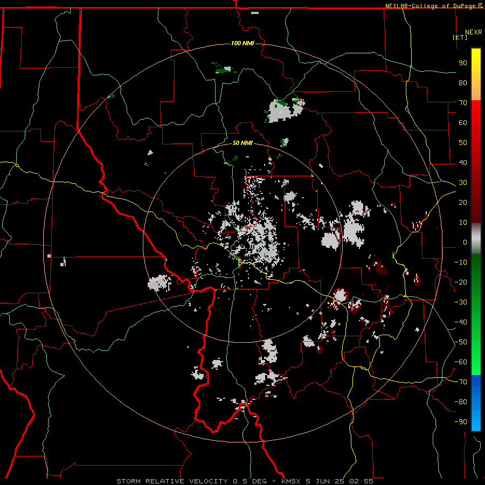Screen dimensions: 485x485
Task: Select the -10 scale value
Action: pos(461,262)
